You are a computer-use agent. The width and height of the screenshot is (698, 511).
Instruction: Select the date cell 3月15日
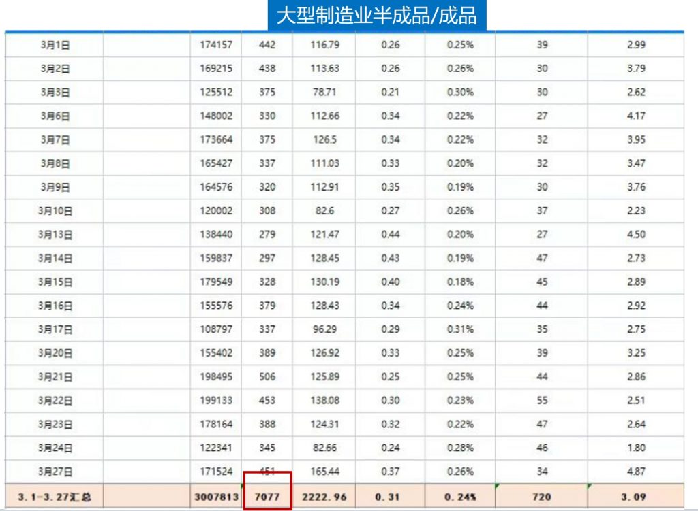pos(55,282)
